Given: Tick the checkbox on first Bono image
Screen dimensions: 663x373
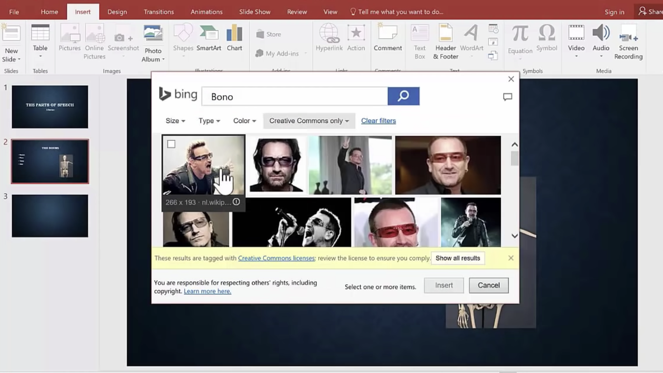Looking at the screenshot, I should pyautogui.click(x=171, y=144).
